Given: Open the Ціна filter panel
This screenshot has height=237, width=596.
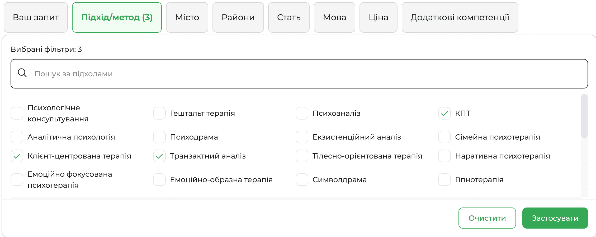Looking at the screenshot, I should (x=378, y=17).
